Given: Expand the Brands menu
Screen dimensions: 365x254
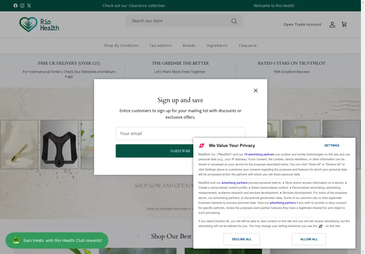Looking at the screenshot, I should click(x=189, y=46).
